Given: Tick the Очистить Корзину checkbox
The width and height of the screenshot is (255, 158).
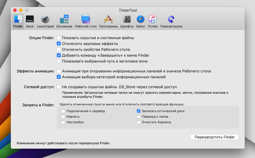Looking at the screenshot, I should [139, 122].
